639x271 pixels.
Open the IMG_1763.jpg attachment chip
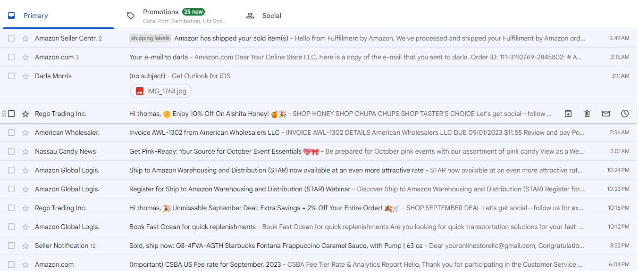pos(161,91)
